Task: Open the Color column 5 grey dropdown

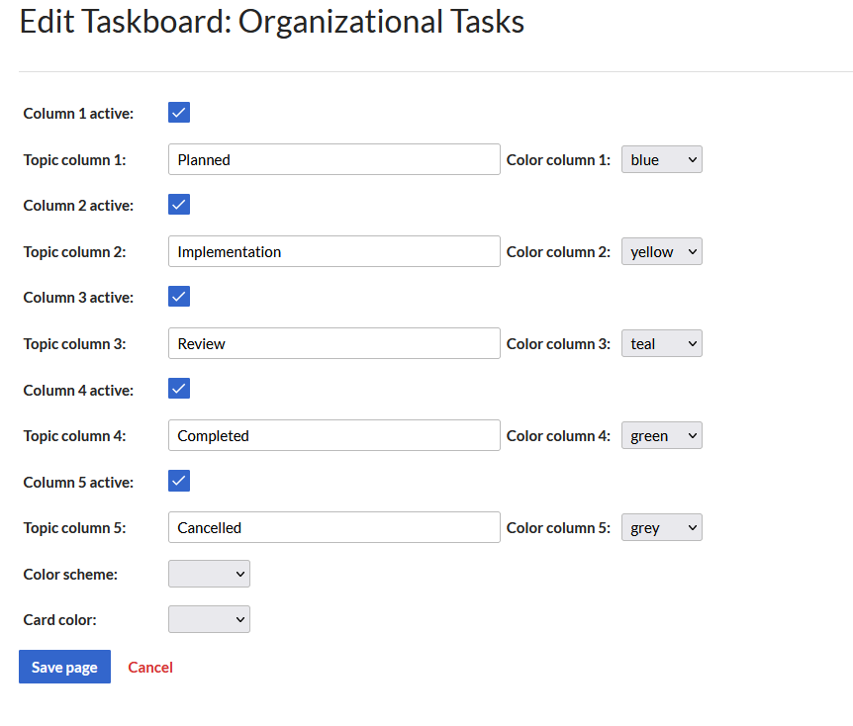Action: click(661, 527)
